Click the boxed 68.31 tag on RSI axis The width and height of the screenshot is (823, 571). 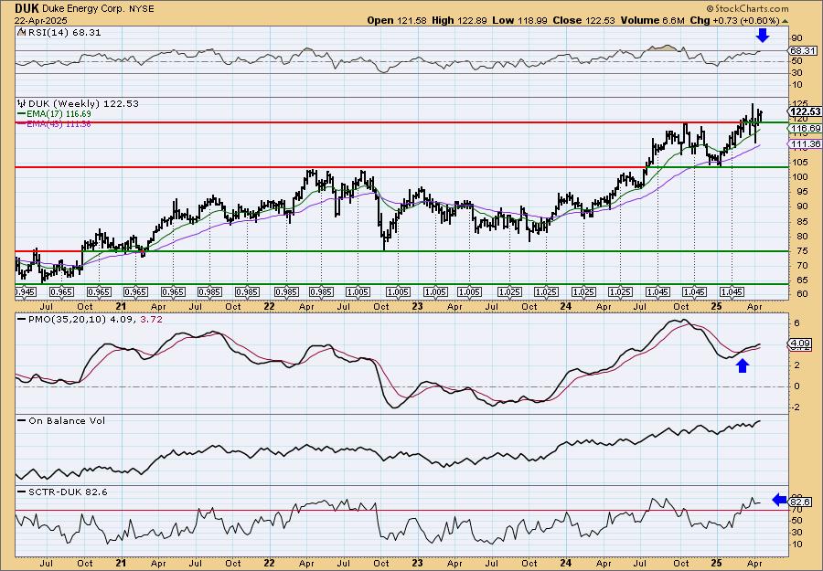(803, 51)
